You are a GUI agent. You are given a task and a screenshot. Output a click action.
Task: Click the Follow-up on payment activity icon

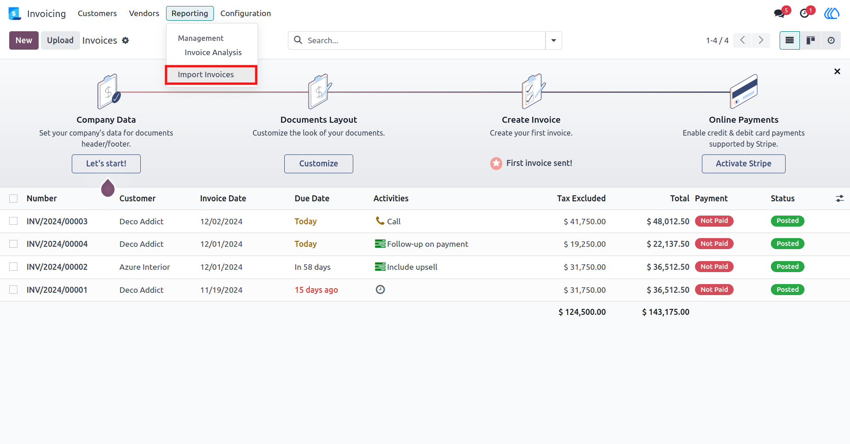[x=380, y=244]
